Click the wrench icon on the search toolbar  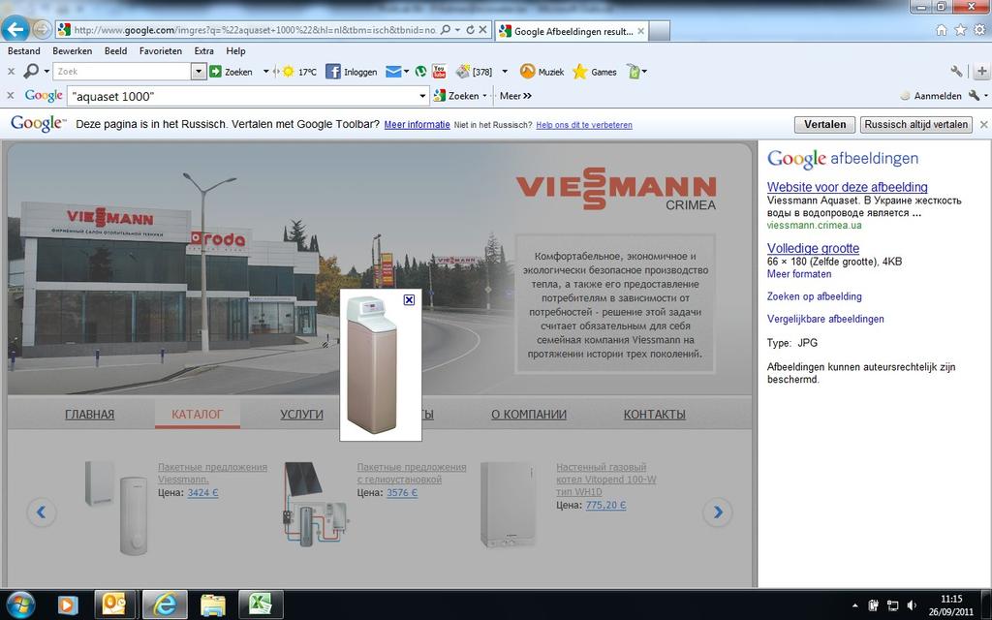956,72
